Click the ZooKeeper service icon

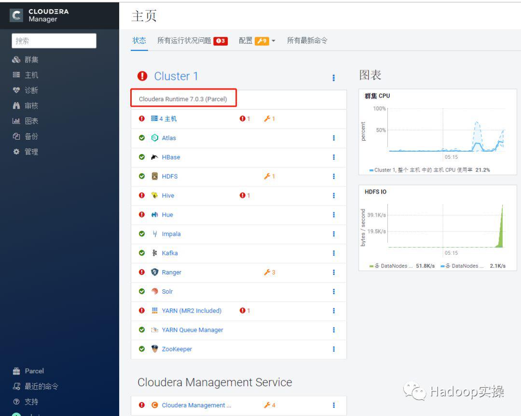154,349
